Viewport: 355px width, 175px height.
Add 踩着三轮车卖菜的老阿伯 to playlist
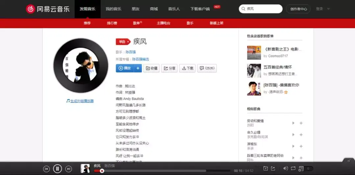301,158
